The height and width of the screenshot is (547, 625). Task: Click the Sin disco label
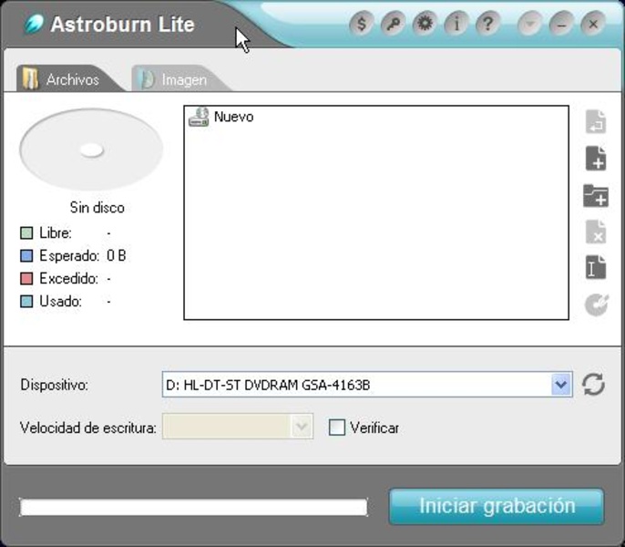click(x=97, y=208)
